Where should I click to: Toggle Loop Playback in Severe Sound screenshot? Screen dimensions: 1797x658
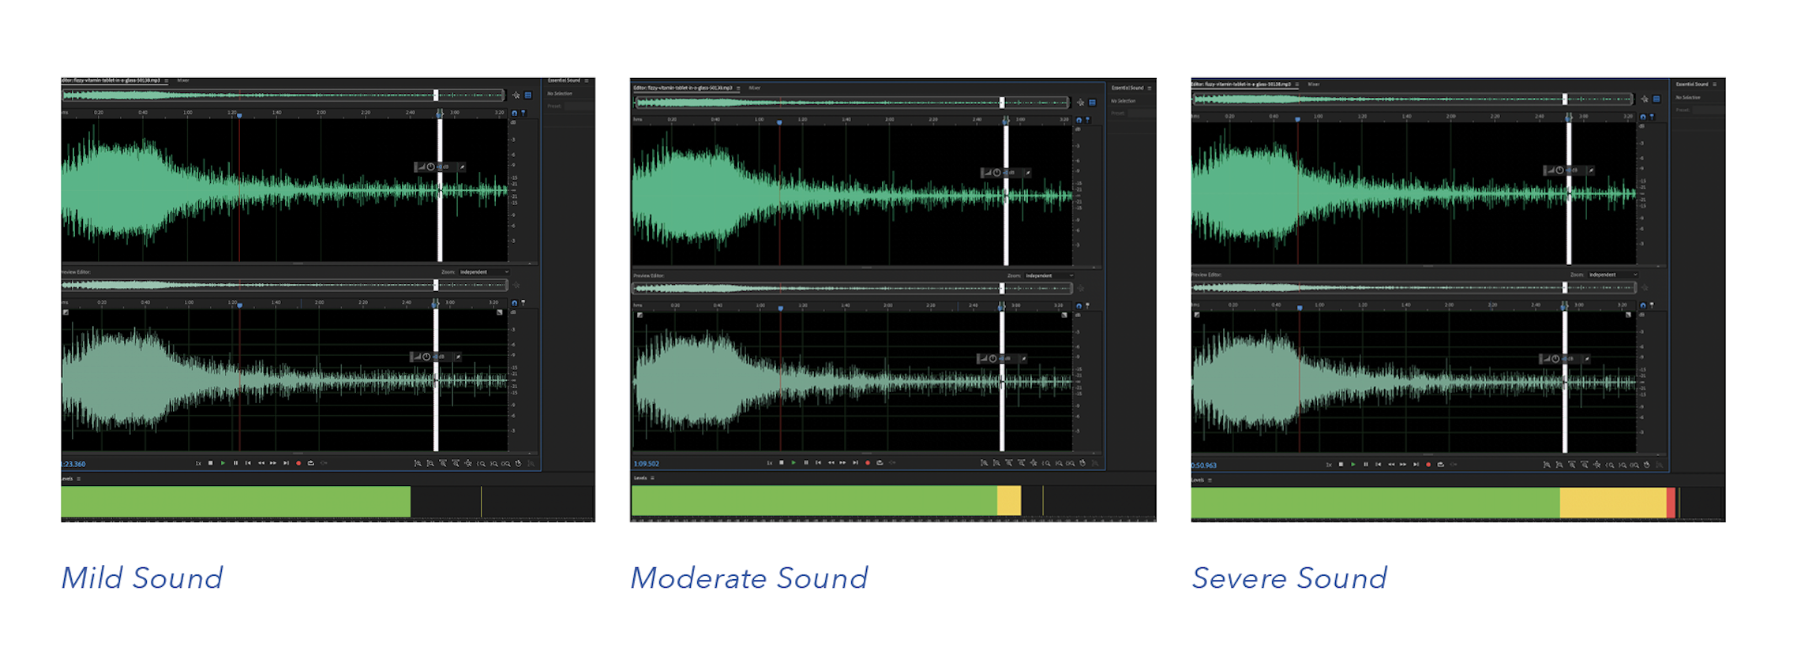(x=1441, y=465)
